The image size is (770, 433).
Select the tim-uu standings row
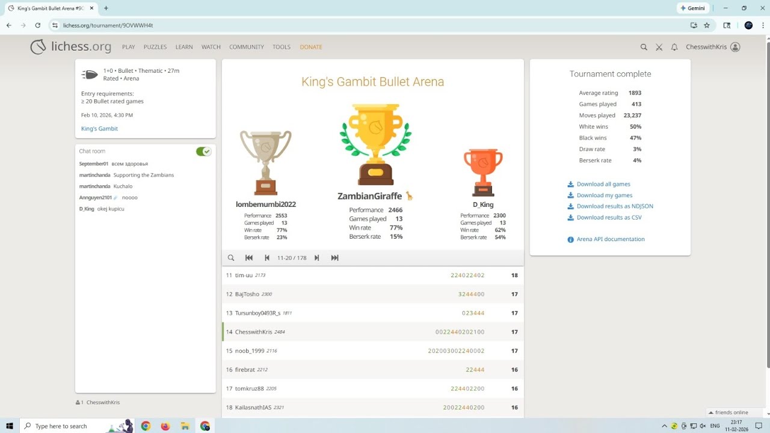click(x=373, y=275)
